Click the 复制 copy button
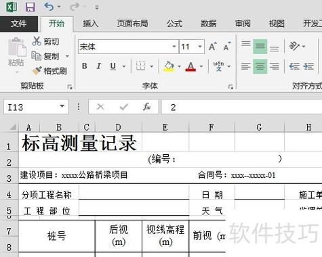This screenshot has width=322, height=257. (45, 56)
